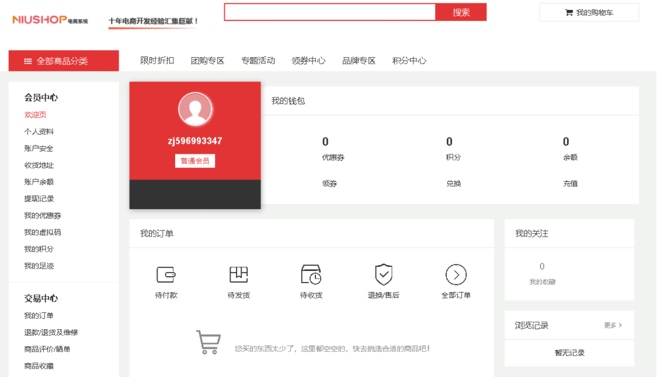Open the 待发货 package icon
The width and height of the screenshot is (657, 377).
click(x=238, y=274)
